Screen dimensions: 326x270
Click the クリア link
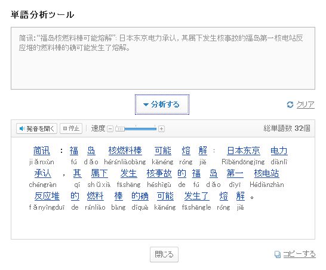click(x=305, y=105)
